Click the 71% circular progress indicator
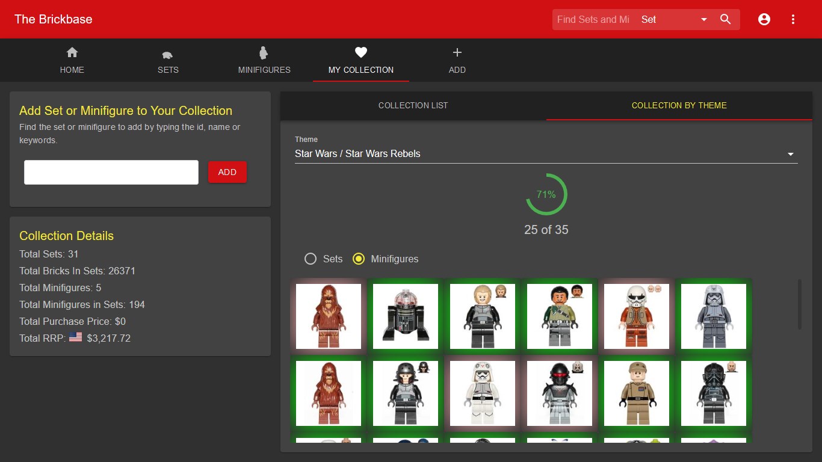Image resolution: width=822 pixels, height=462 pixels. [546, 194]
